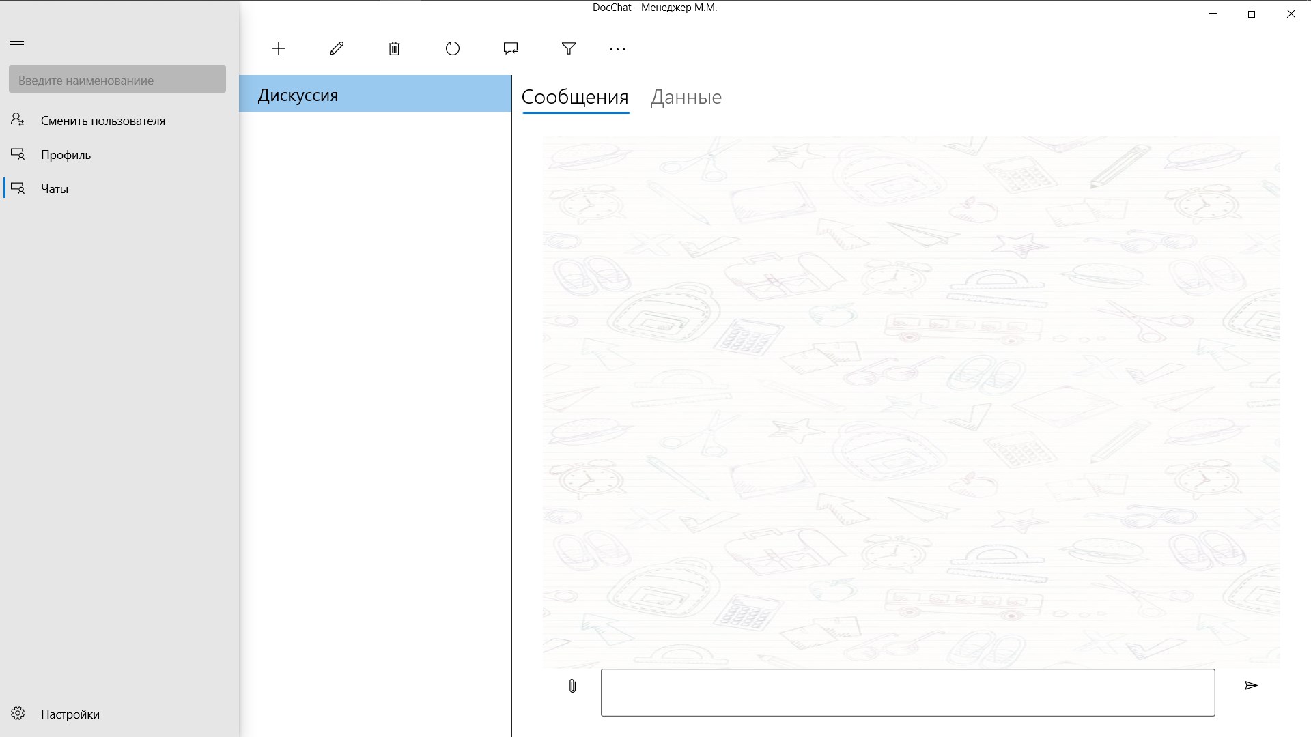This screenshot has width=1311, height=737.
Task: Click the Введите наименование search field
Action: click(117, 80)
